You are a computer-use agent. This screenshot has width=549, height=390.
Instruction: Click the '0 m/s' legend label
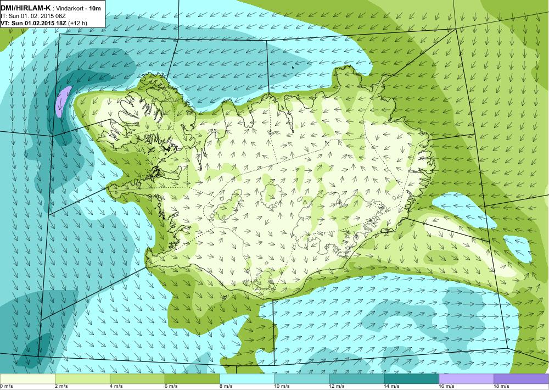coord(6,387)
